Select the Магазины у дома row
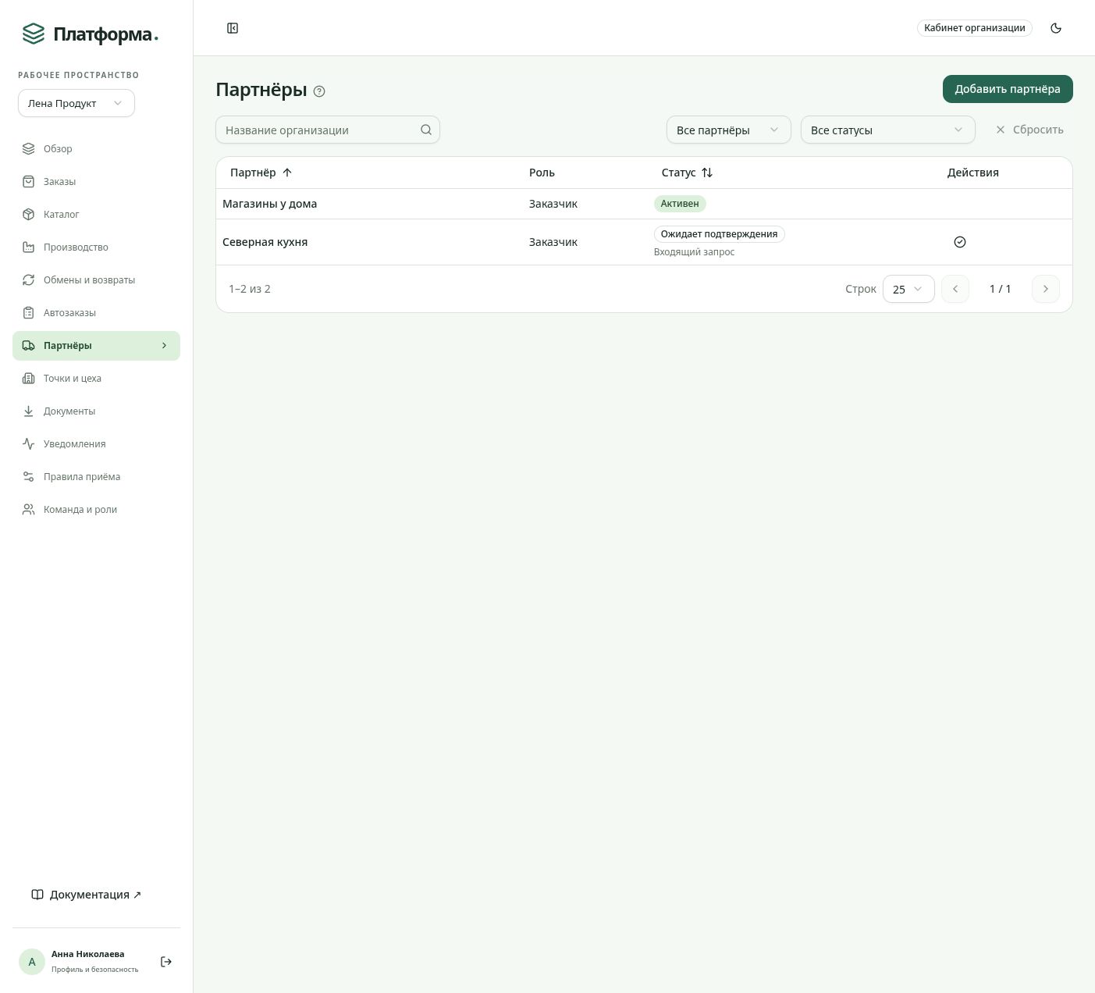Image resolution: width=1095 pixels, height=993 pixels. tap(644, 204)
